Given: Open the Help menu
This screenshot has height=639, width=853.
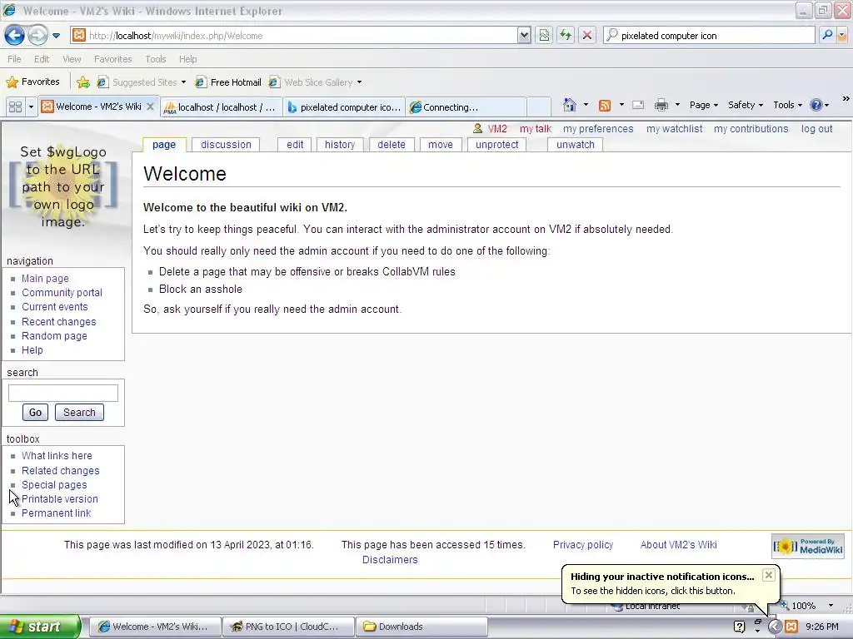Looking at the screenshot, I should (x=187, y=59).
